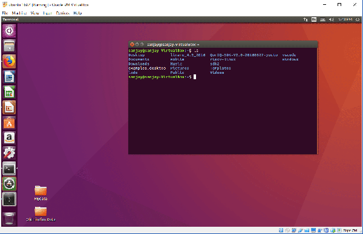Click the Music entry in terminal listing
363x234 pixels.
pyautogui.click(x=176, y=63)
